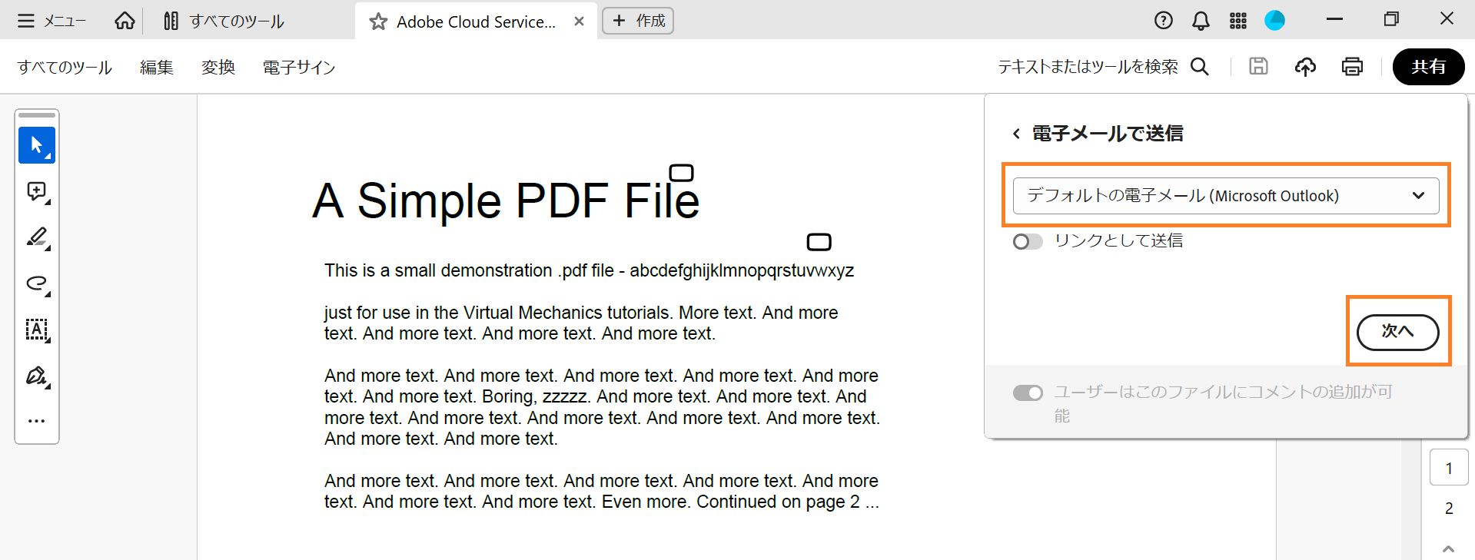Go to the Home icon
The width and height of the screenshot is (1475, 560).
tap(125, 21)
